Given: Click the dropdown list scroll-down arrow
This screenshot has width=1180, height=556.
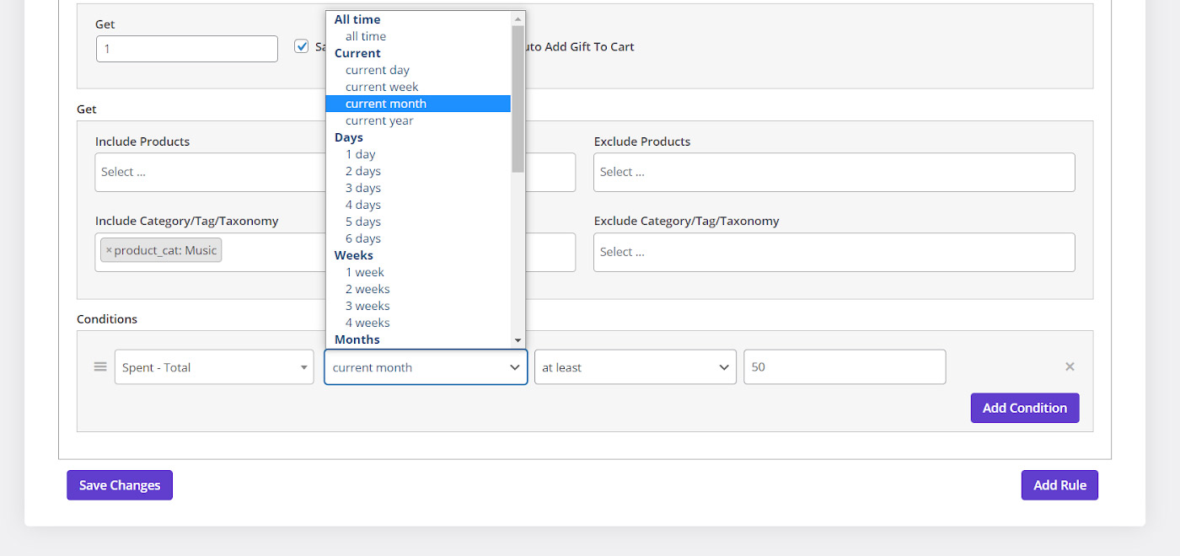Looking at the screenshot, I should tap(518, 339).
